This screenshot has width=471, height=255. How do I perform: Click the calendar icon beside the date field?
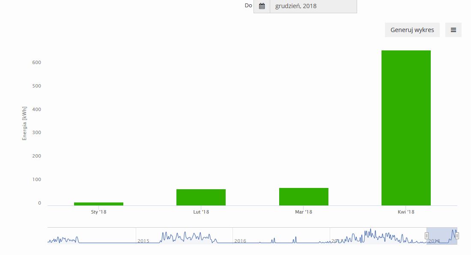point(262,6)
